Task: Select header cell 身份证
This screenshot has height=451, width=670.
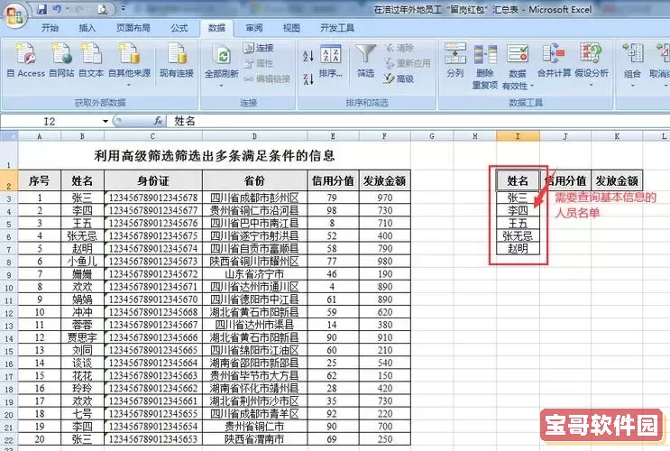Action: 153,180
